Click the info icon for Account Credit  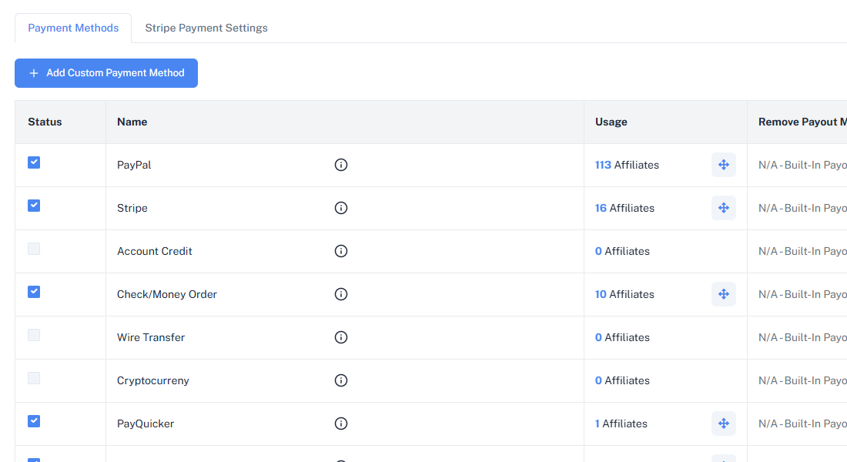[x=341, y=250]
